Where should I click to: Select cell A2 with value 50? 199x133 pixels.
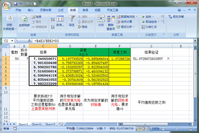(x=14, y=59)
